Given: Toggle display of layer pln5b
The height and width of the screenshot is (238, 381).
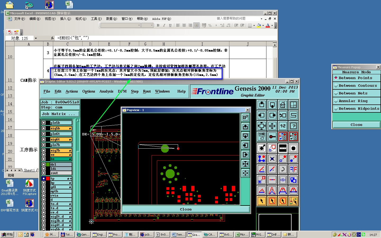Looking at the screenshot, I should pyautogui.click(x=44, y=123).
